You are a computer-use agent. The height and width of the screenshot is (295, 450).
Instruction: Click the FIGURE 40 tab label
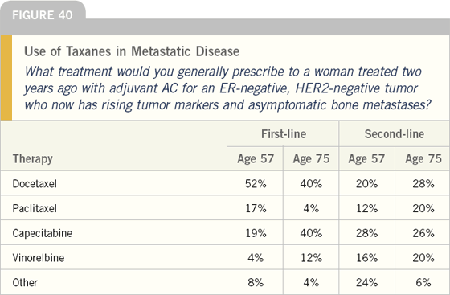click(x=43, y=15)
